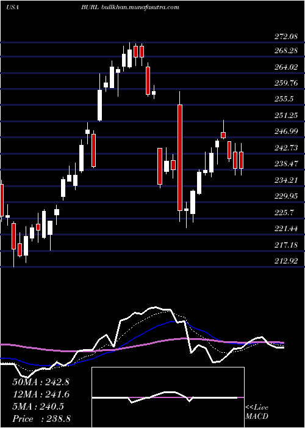Click the last red candlestick on right
The image size is (305, 428).
point(242,160)
